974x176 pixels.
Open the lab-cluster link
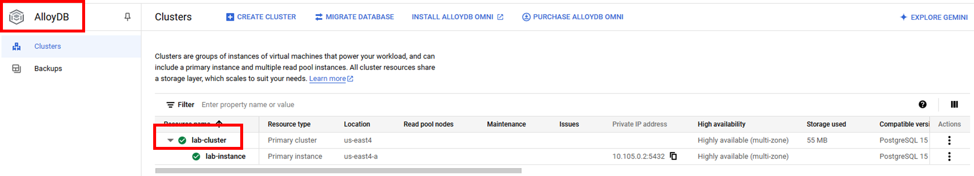pos(209,140)
